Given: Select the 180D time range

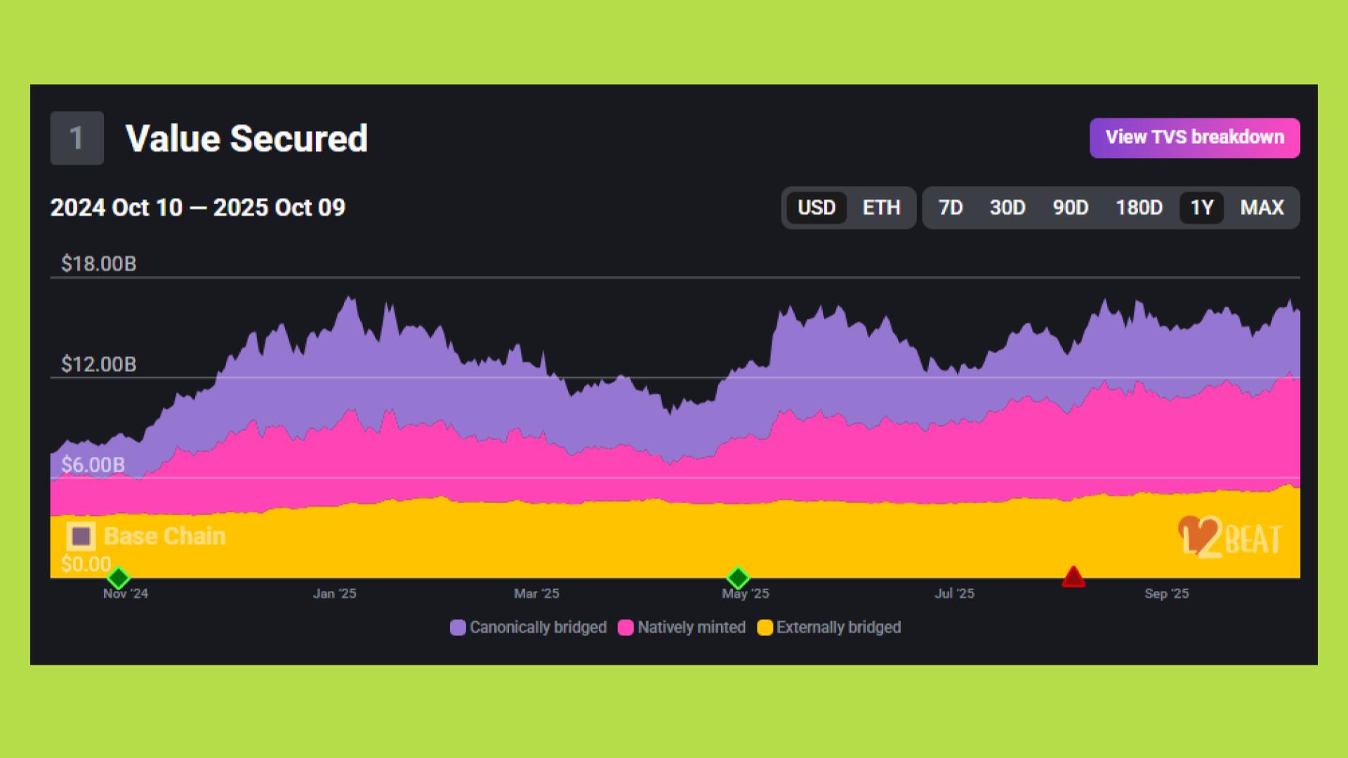Looking at the screenshot, I should click(1139, 208).
